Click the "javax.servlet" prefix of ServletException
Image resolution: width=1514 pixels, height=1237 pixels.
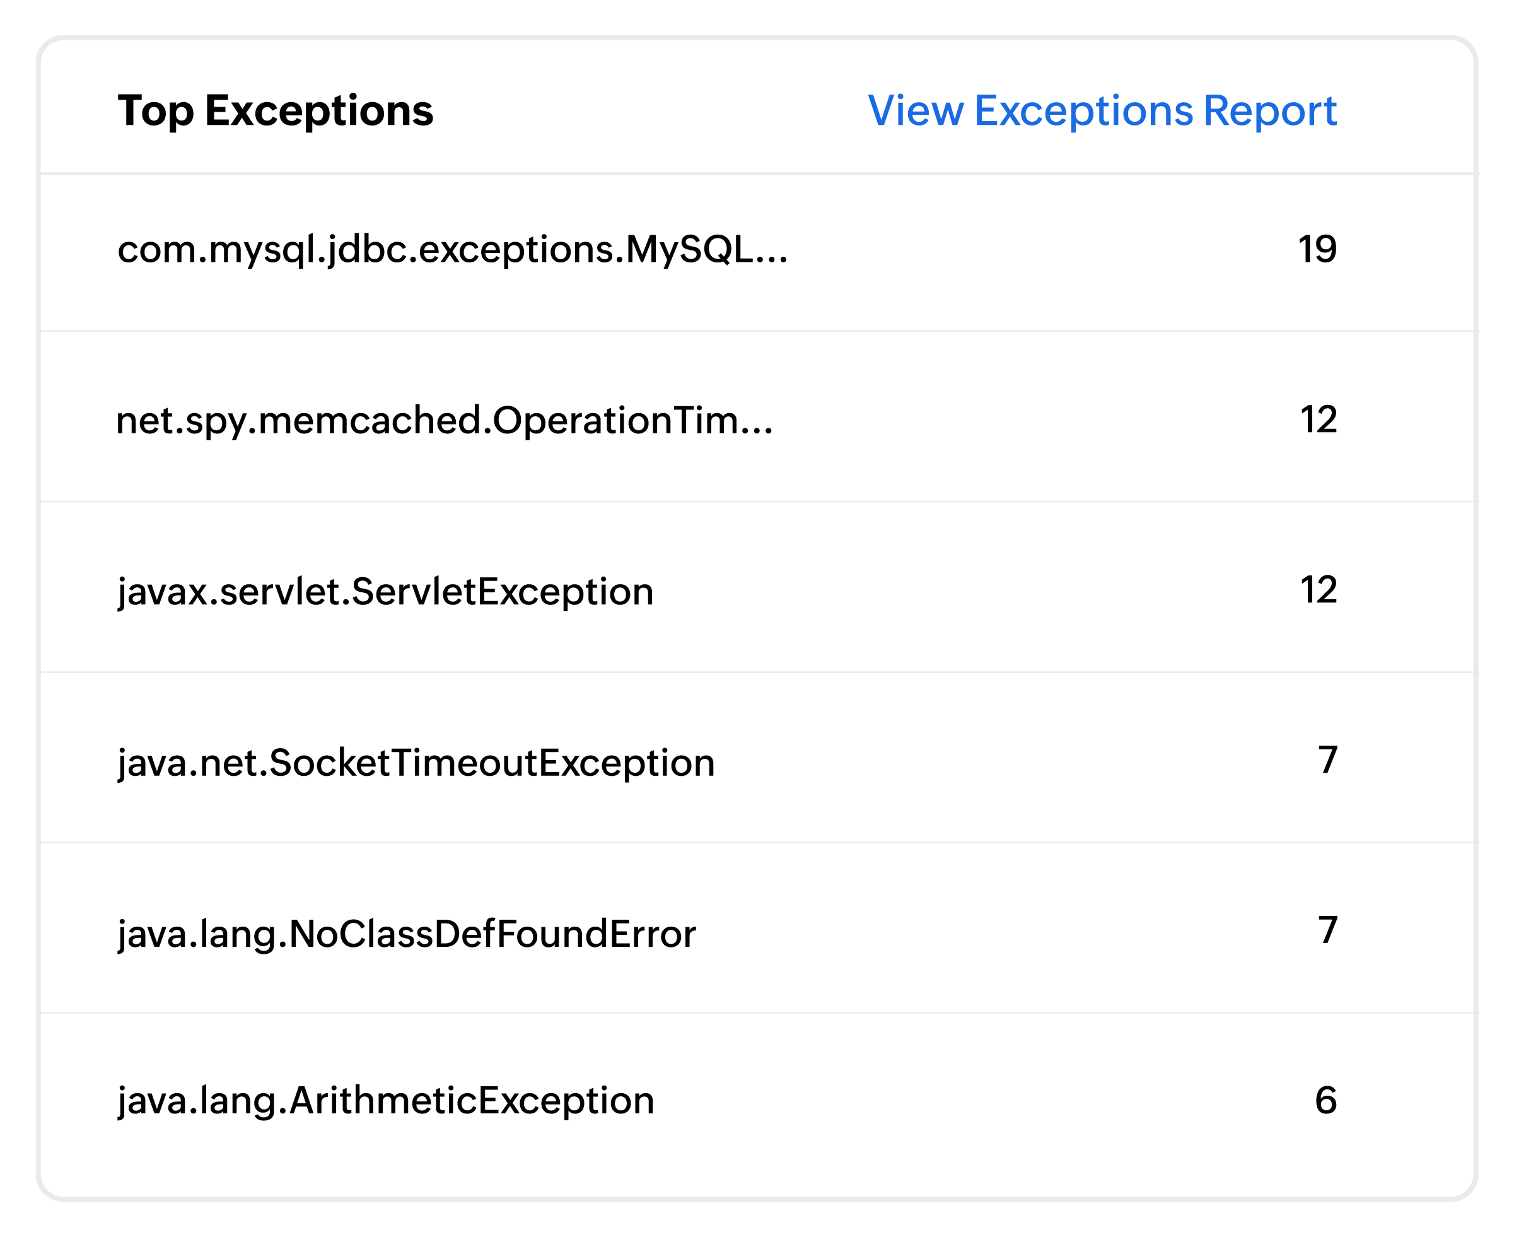click(230, 592)
